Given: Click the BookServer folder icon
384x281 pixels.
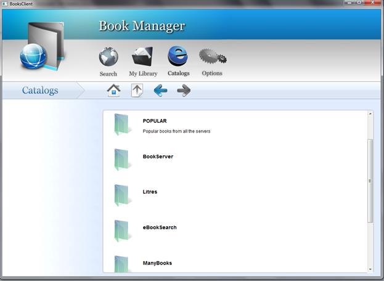Looking at the screenshot, I should point(123,160).
